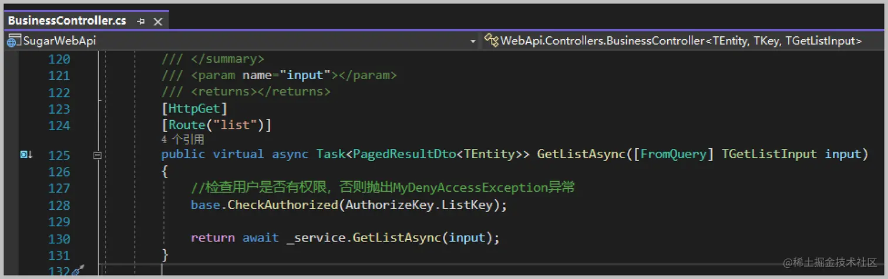This screenshot has width=888, height=279.
Task: Click the PagedResultDto type name
Action: [x=405, y=154]
